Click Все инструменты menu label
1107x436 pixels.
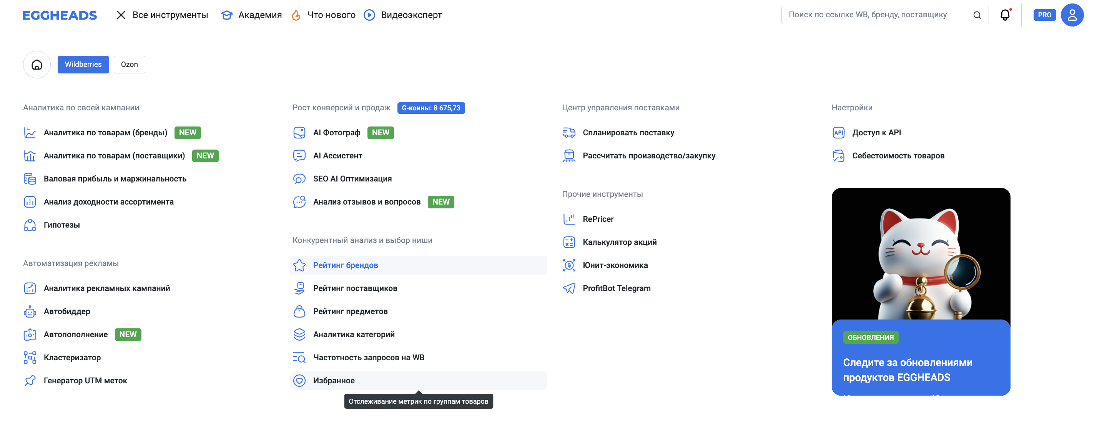click(170, 15)
